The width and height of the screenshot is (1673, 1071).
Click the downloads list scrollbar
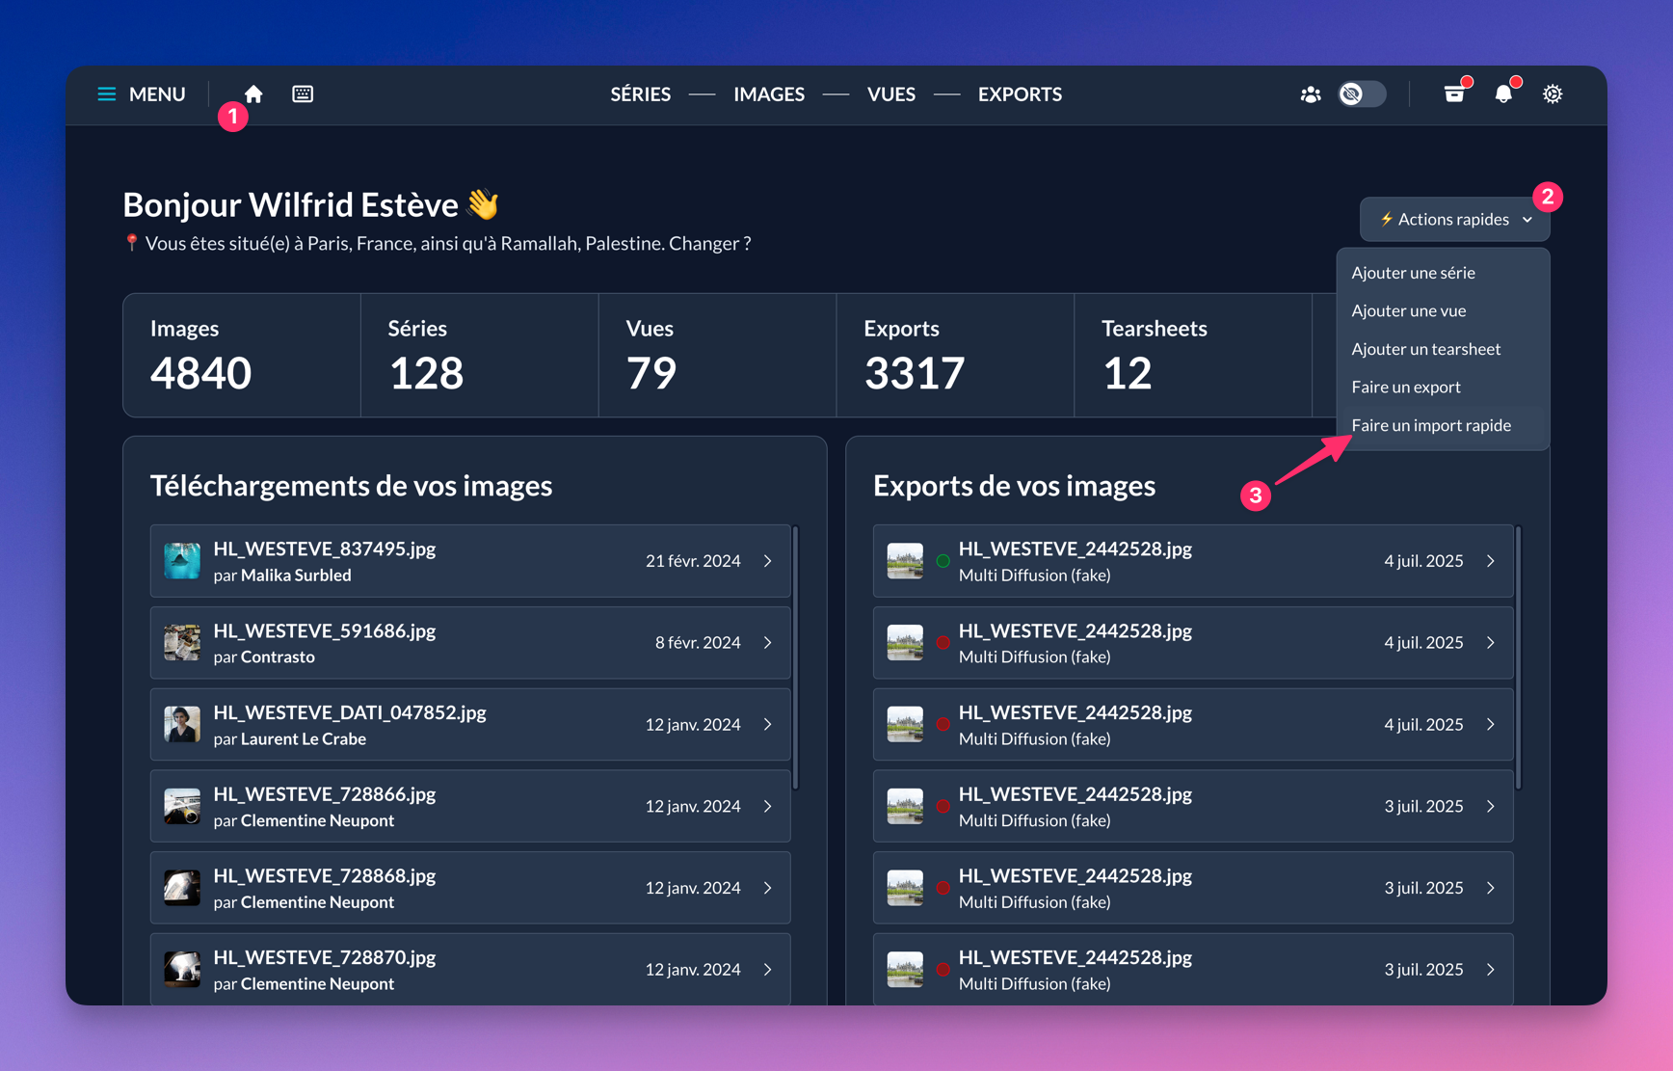point(796,657)
